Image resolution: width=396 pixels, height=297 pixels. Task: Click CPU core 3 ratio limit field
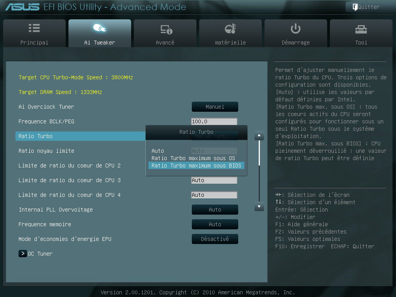pyautogui.click(x=214, y=180)
